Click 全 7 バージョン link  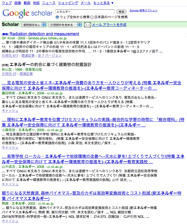(x=50, y=56)
